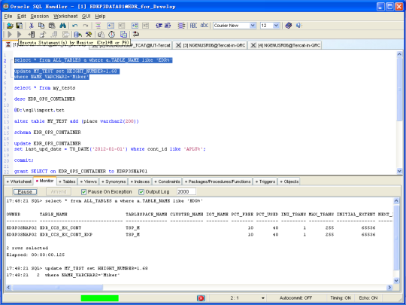
Task: Switch to the Triggers tab
Action: click(265, 181)
